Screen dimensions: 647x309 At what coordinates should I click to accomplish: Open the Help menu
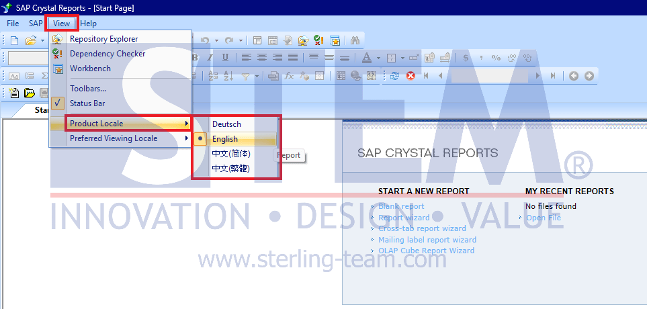(88, 24)
